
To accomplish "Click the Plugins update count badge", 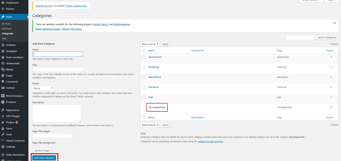I will (16, 122).
